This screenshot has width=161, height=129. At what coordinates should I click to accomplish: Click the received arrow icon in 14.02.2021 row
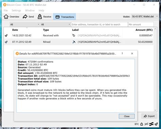pos(74,35)
